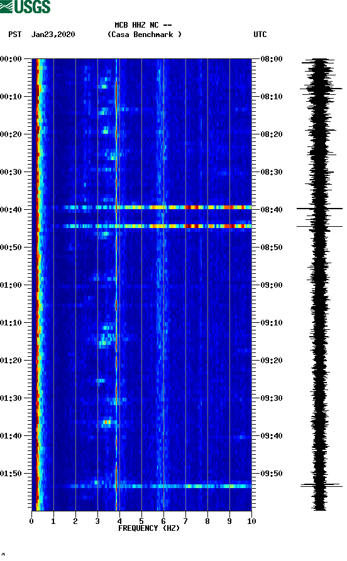Click UTC time label '09:50'
The height and width of the screenshot is (561, 347).
point(272,473)
